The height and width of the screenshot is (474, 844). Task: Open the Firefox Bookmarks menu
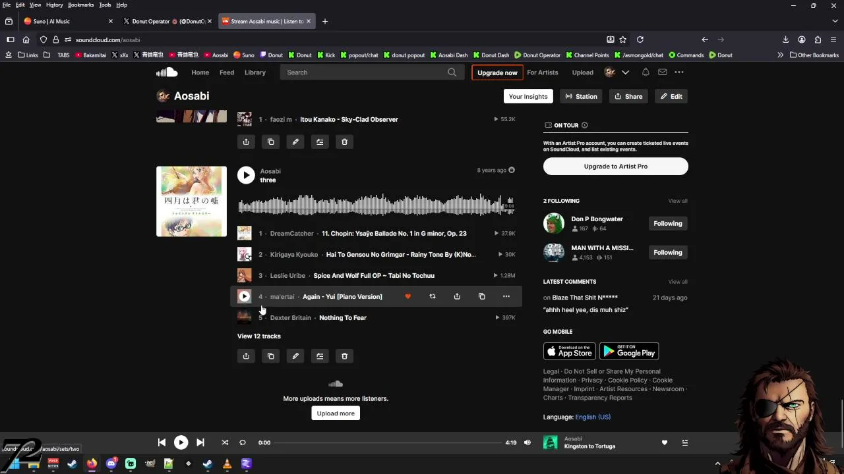click(x=81, y=5)
